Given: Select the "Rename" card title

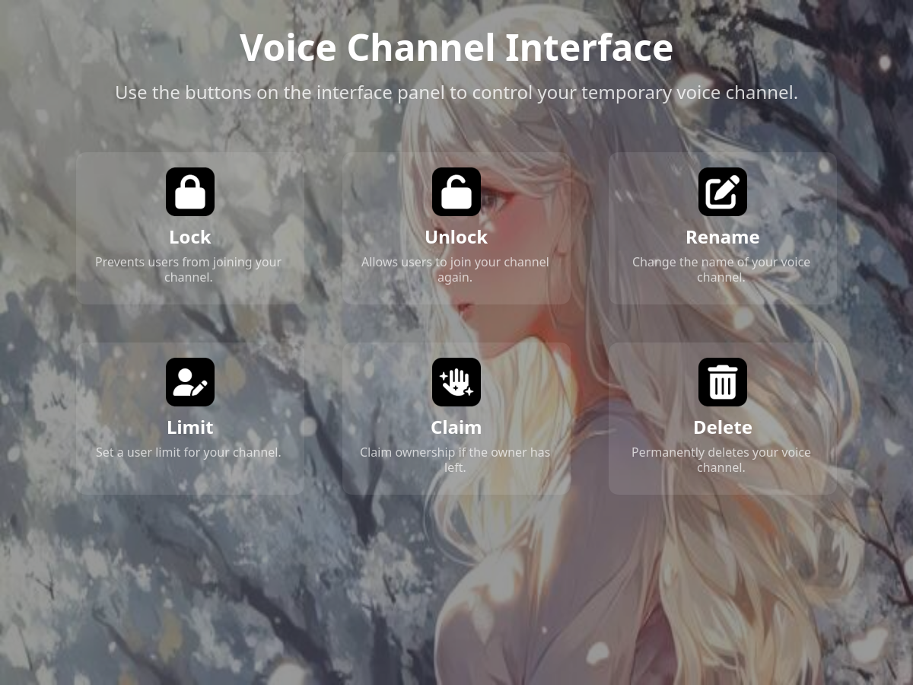Looking at the screenshot, I should click(723, 237).
